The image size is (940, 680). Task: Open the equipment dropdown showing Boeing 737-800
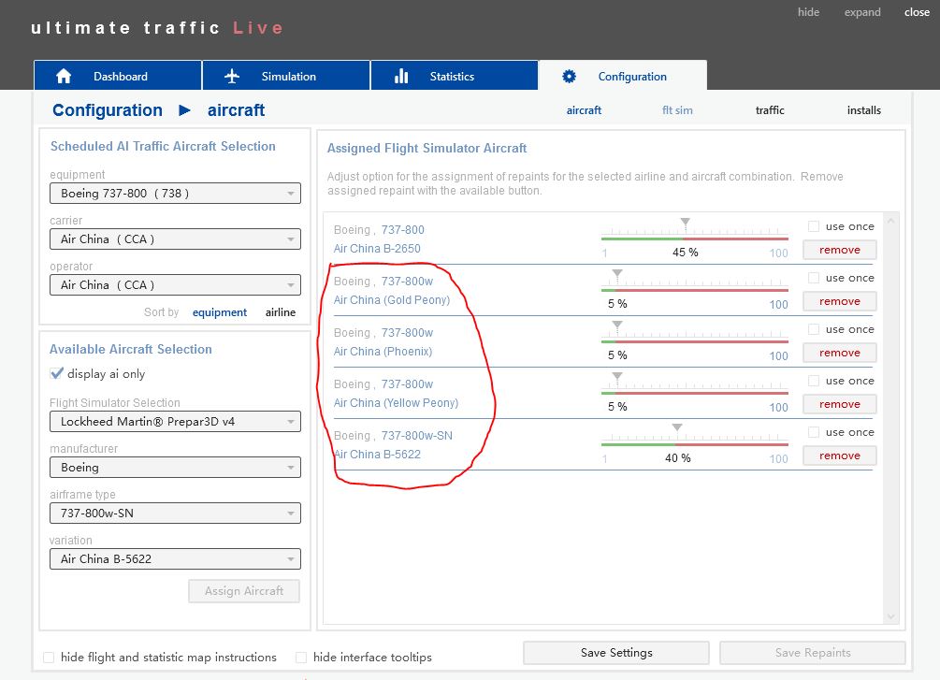click(x=175, y=193)
